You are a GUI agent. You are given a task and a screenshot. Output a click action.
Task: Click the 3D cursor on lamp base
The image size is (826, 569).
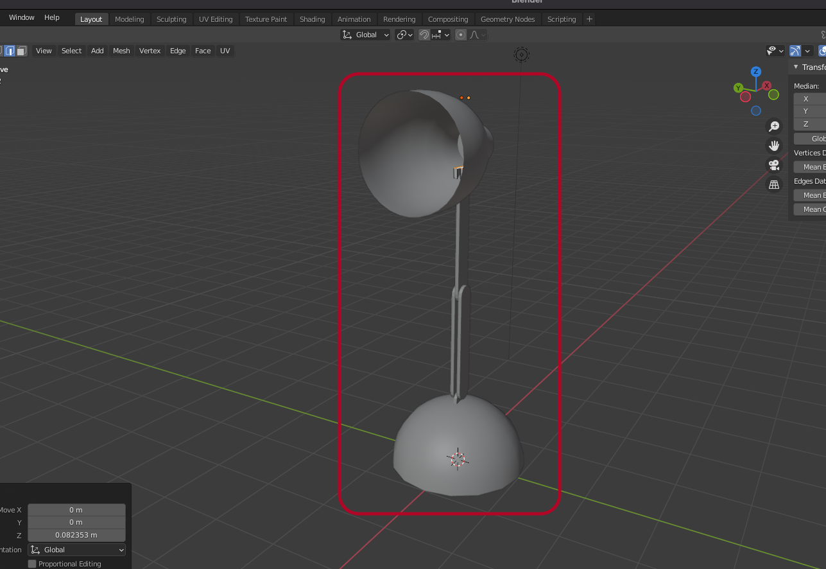click(458, 459)
